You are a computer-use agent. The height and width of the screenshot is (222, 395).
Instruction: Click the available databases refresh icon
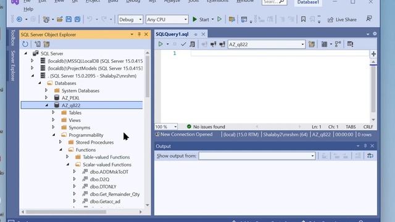[312, 44]
